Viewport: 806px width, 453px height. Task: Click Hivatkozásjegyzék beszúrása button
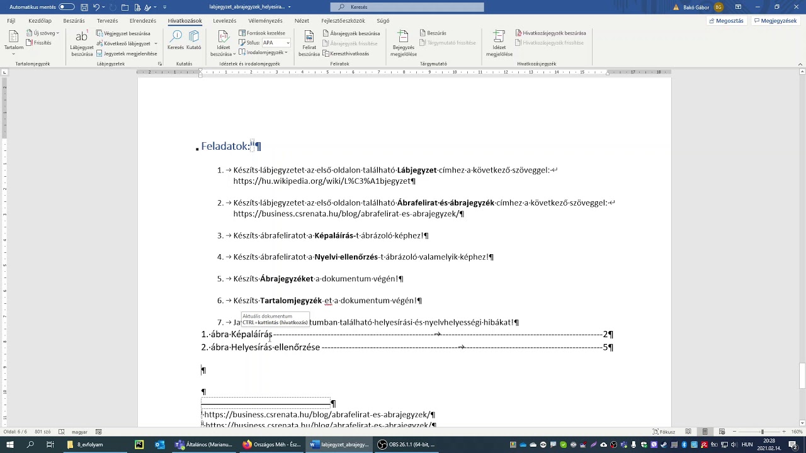[550, 33]
